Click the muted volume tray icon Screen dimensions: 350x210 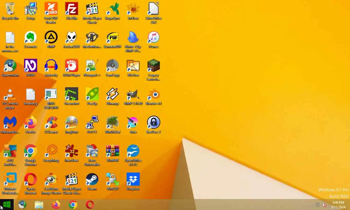[x=325, y=205]
